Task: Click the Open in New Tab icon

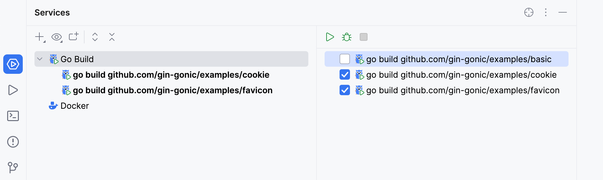Action: (74, 37)
